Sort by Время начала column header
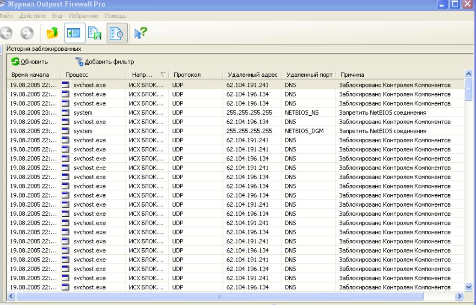This screenshot has height=305, width=476. [33, 75]
